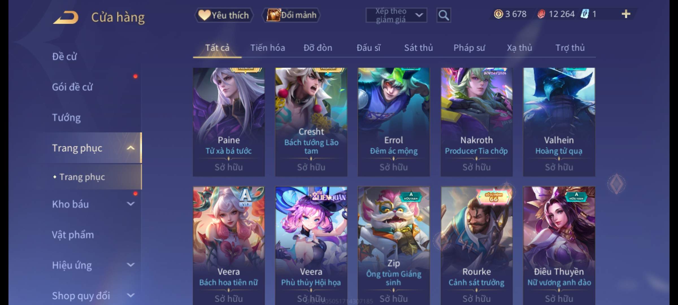Viewport: 678px width, 305px height.
Task: Select the Nakroth Producer Tia chớp skin card
Action: pyautogui.click(x=477, y=122)
